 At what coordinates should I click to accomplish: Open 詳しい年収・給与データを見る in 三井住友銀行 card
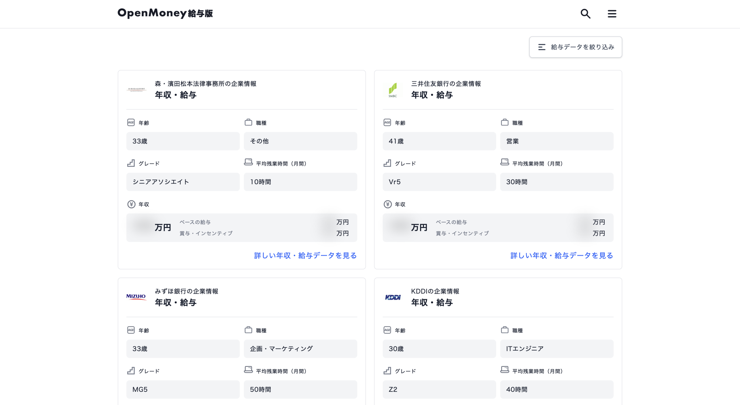[562, 256]
